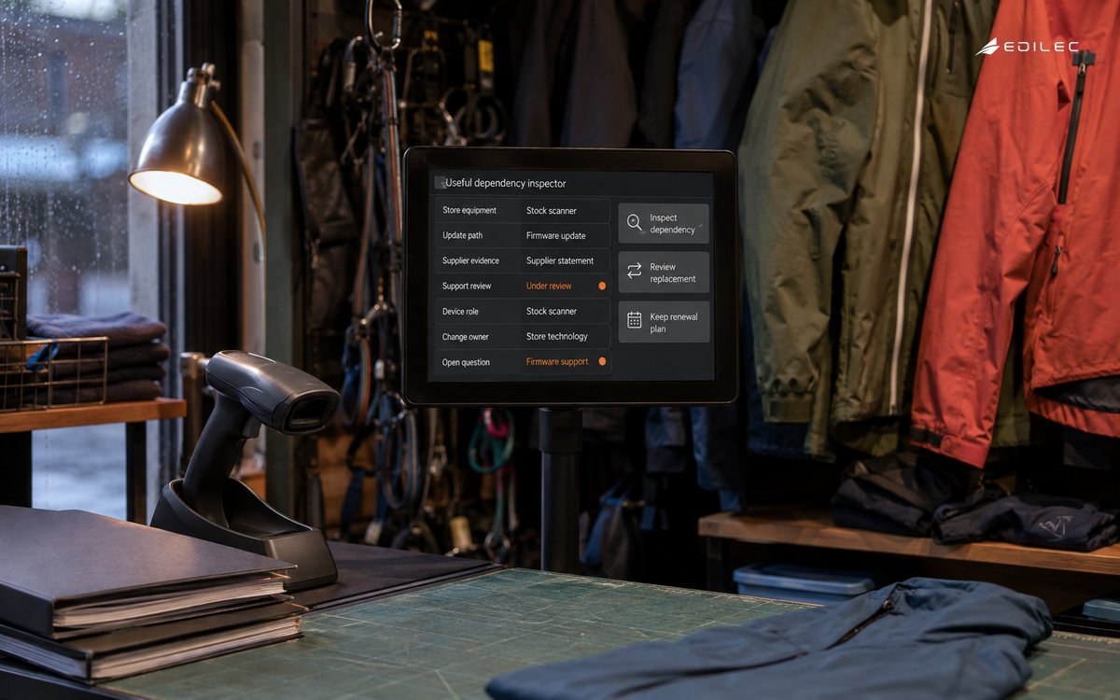Select the 'Supplier statement' value
Image resolution: width=1120 pixels, height=700 pixels.
click(560, 260)
